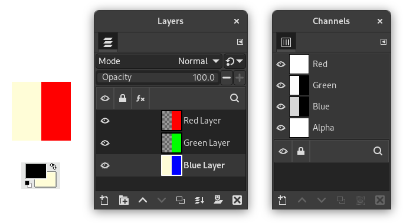The width and height of the screenshot is (403, 223).
Task: Toggle Blue channel visibility
Action: click(x=281, y=106)
